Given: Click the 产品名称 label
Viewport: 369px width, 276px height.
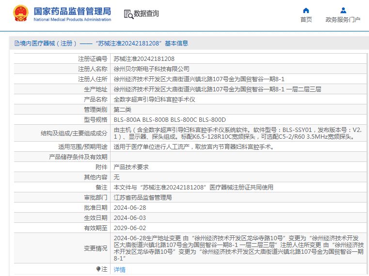Looking at the screenshot, I should (x=96, y=100).
